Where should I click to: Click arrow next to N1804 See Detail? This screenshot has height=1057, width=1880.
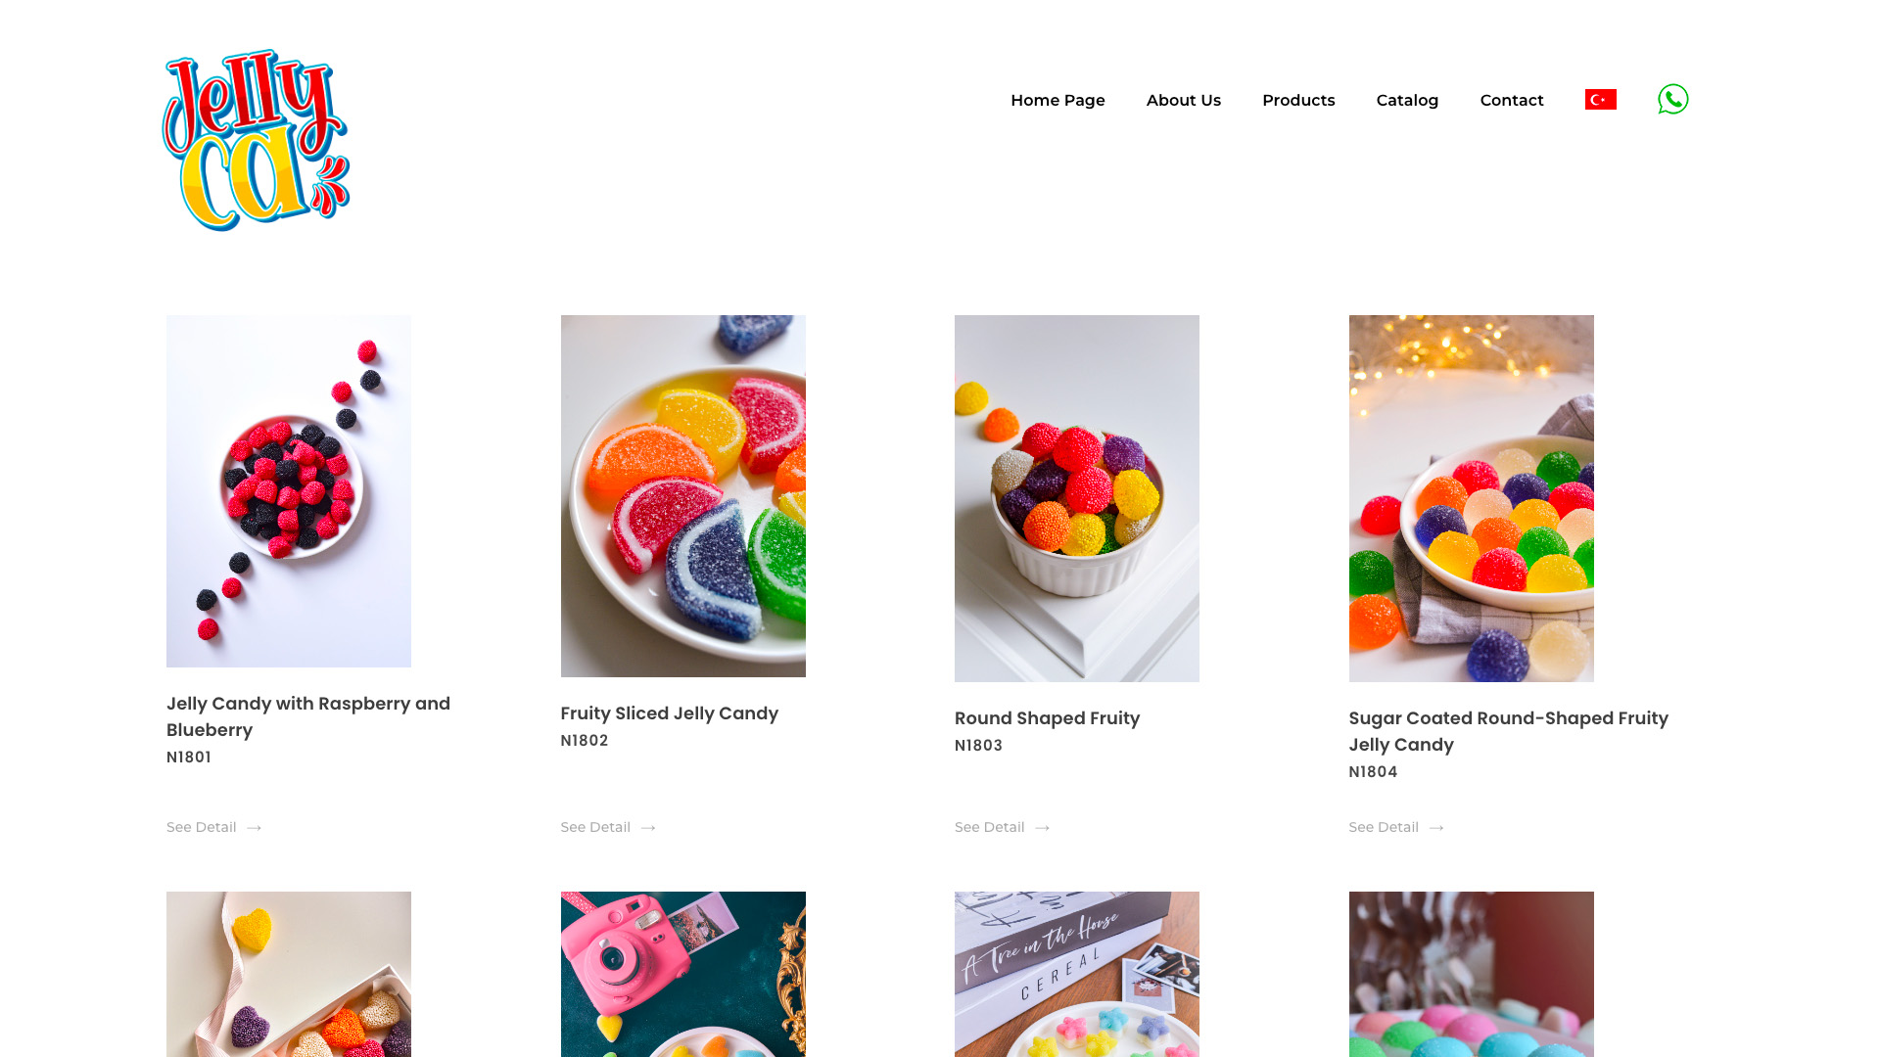click(1436, 828)
